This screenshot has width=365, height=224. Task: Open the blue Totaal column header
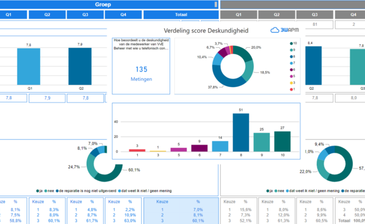click(x=181, y=15)
